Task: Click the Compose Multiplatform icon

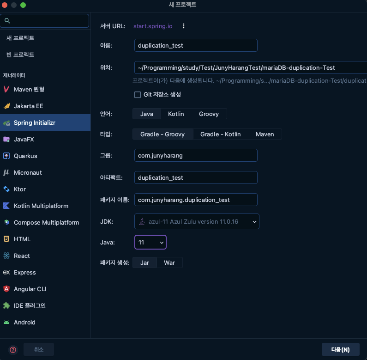Action: [6, 222]
